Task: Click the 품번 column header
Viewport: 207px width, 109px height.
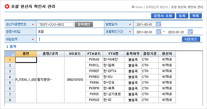Action: (x=26, y=54)
